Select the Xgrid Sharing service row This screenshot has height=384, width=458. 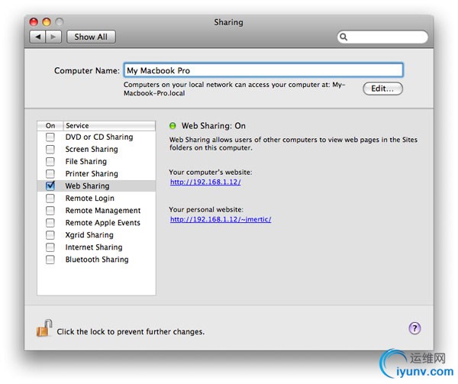96,235
